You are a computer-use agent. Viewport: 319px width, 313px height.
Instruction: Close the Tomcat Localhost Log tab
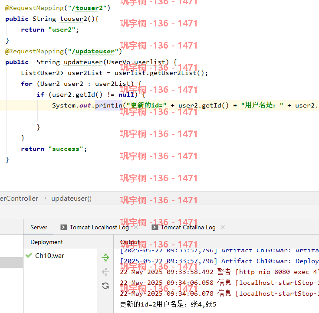136,227
